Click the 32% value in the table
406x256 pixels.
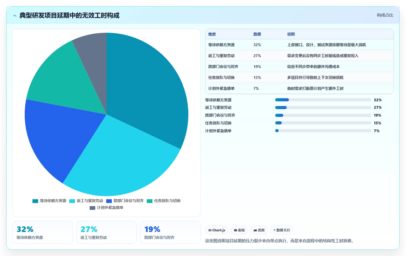coord(257,45)
